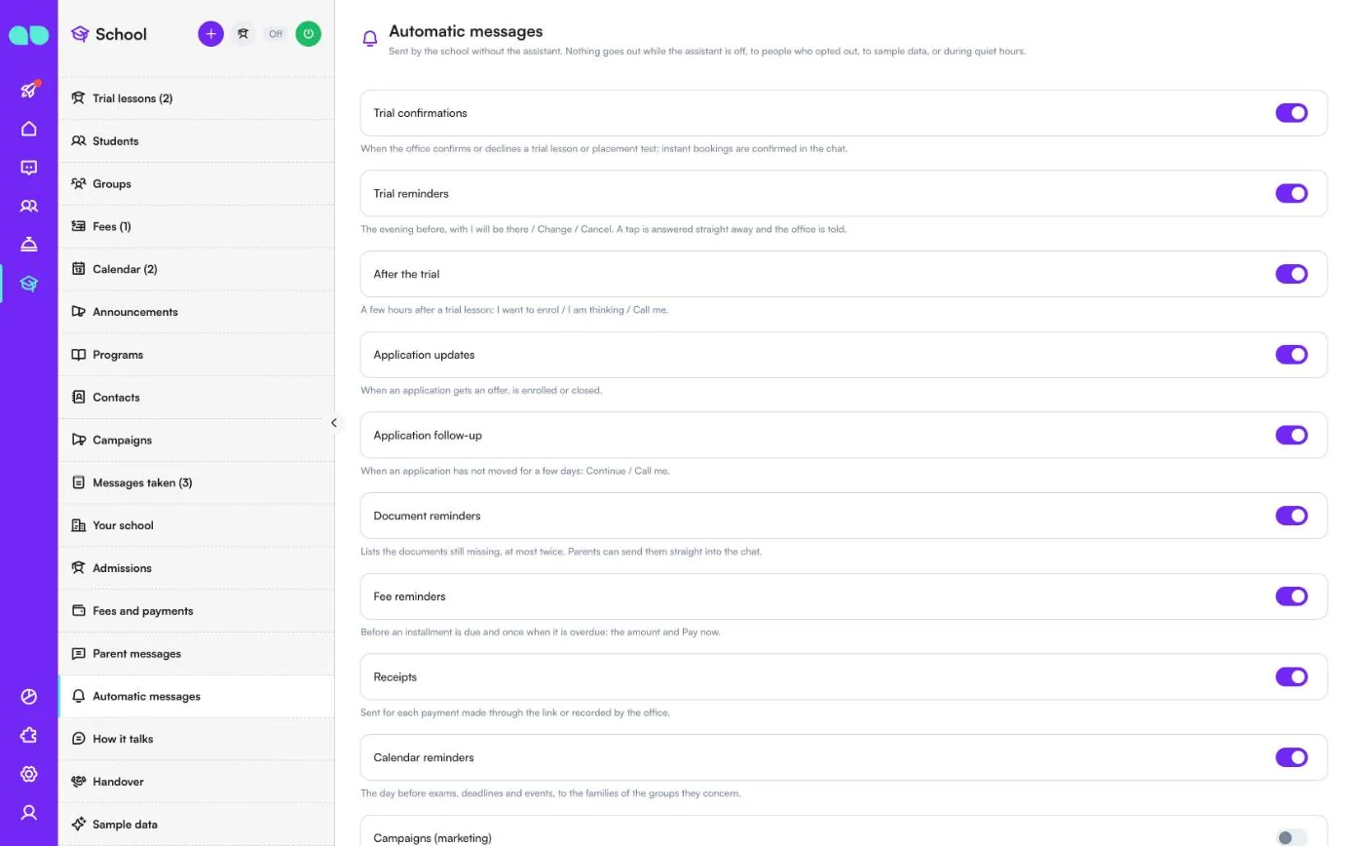Image resolution: width=1353 pixels, height=846 pixels.
Task: Disable the Receipts toggle
Action: click(x=1292, y=677)
